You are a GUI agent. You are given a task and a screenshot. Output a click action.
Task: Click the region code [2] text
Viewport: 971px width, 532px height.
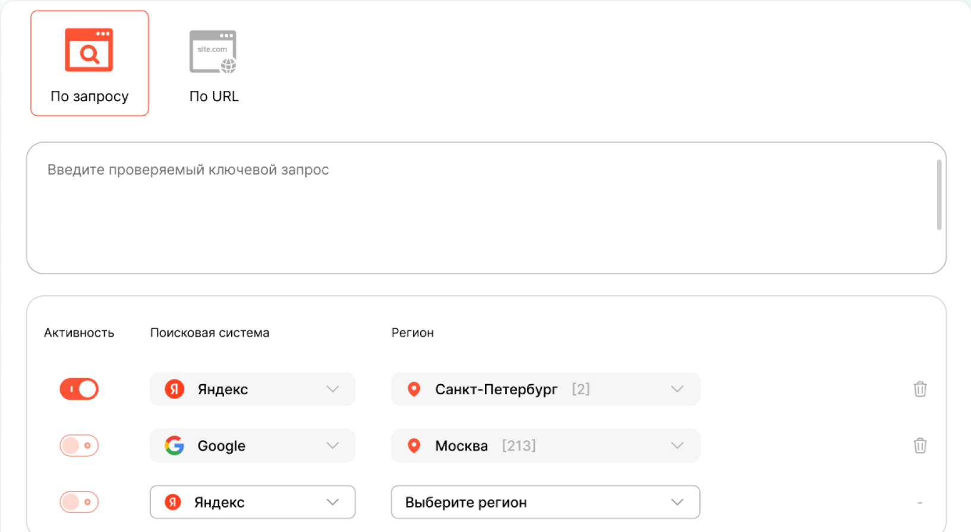pyautogui.click(x=581, y=389)
